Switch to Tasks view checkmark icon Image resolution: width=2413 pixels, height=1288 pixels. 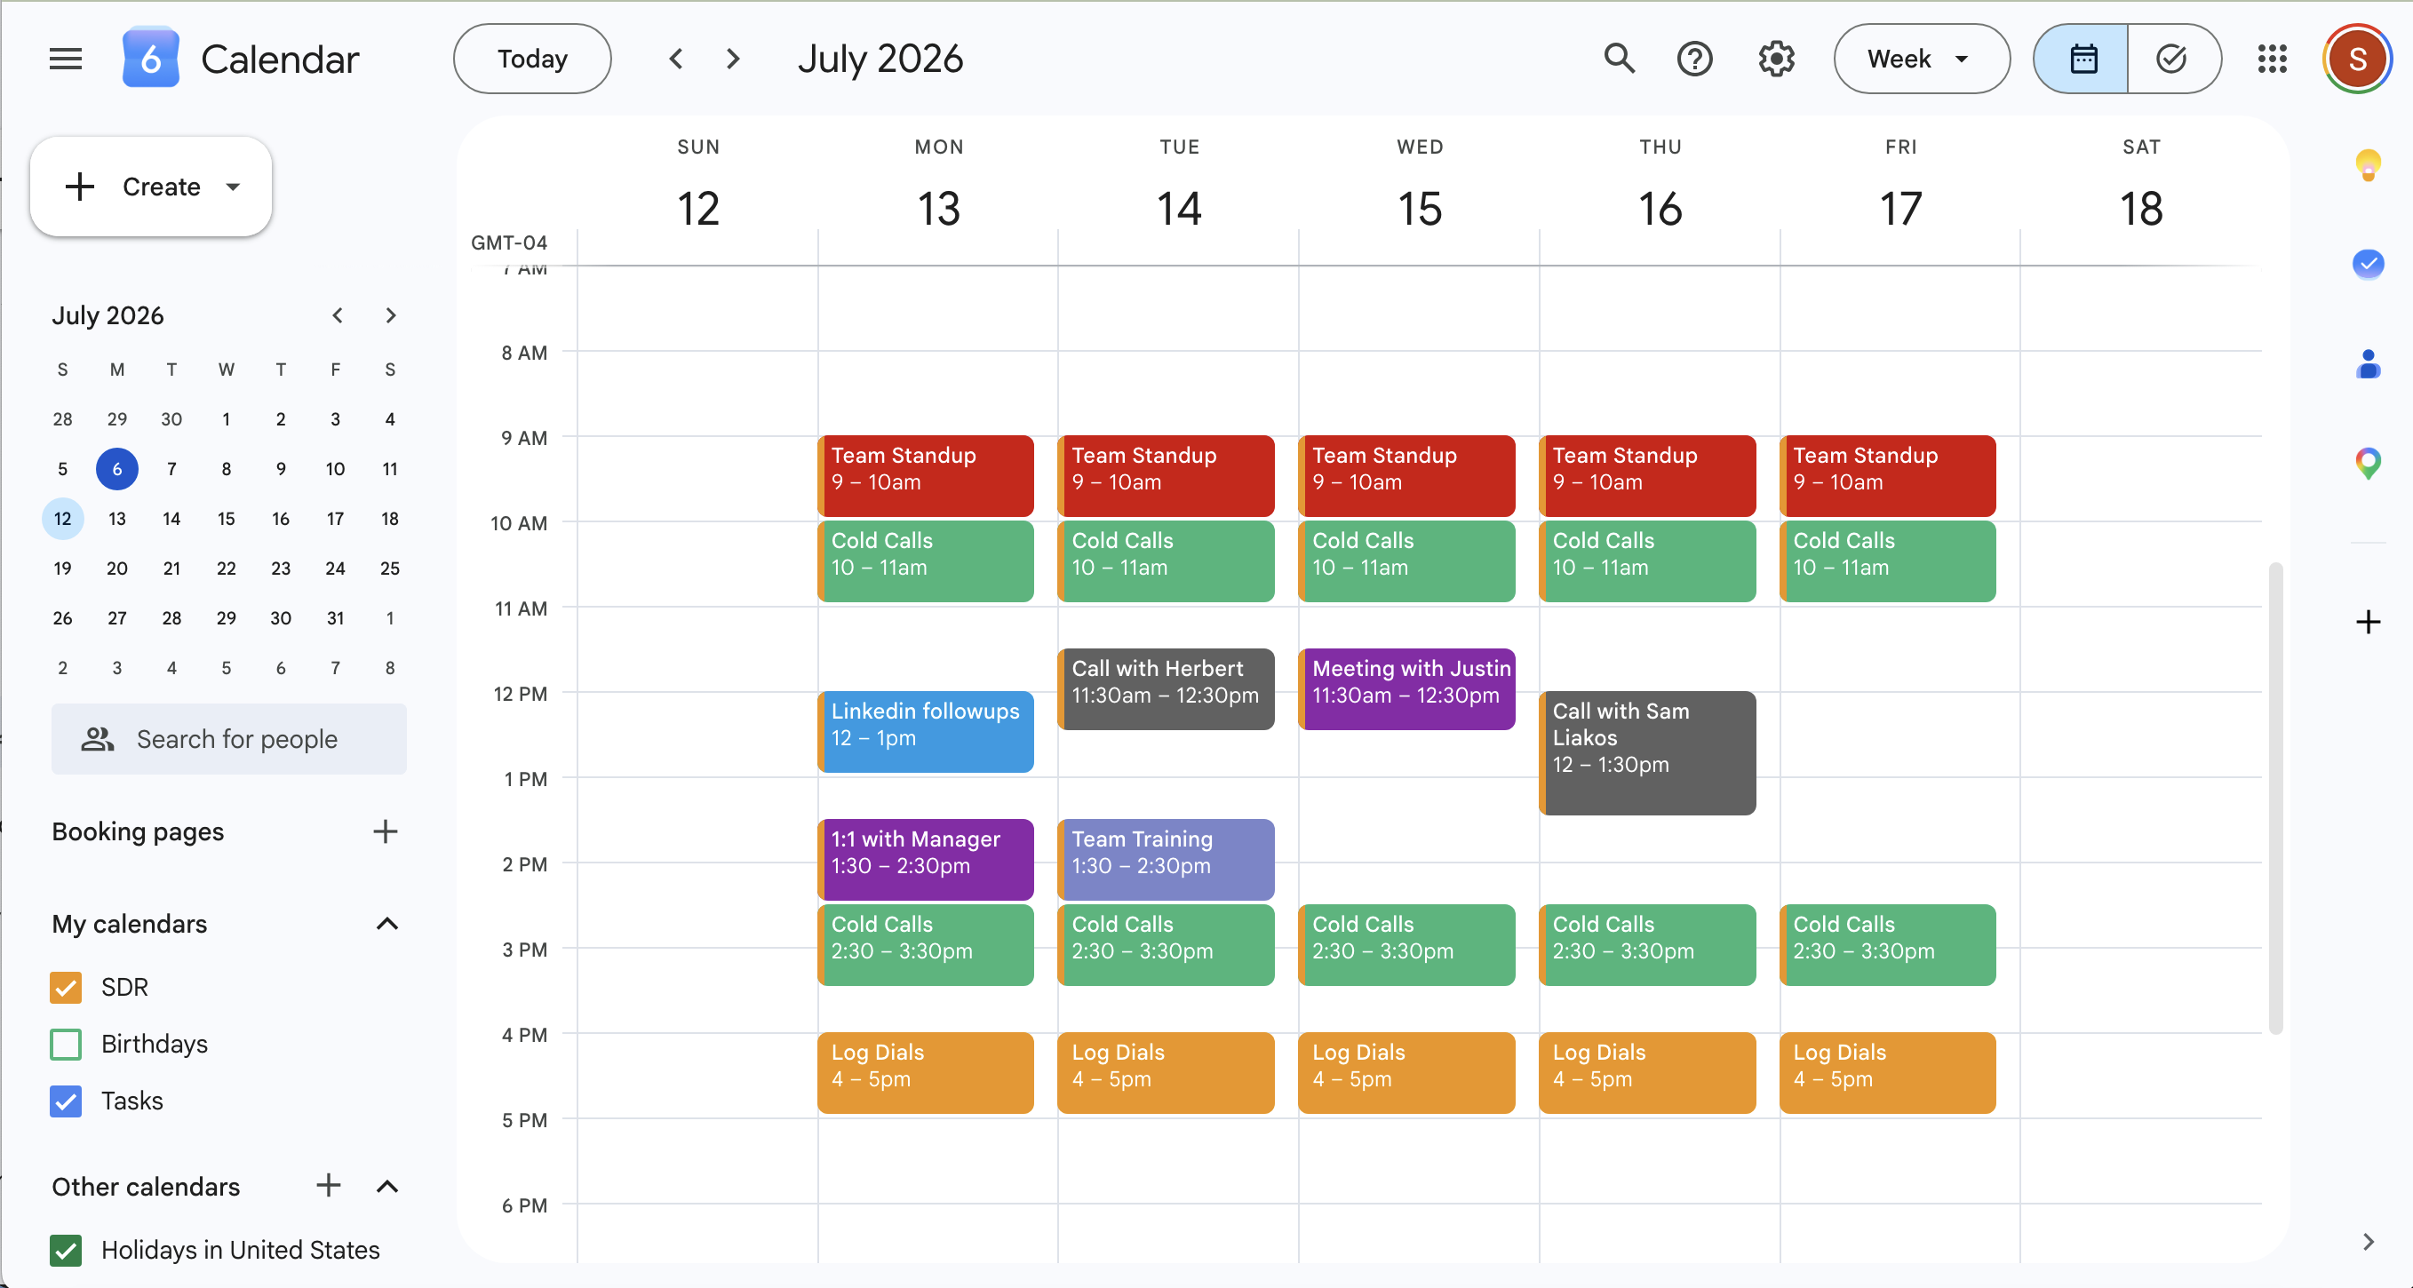[2173, 59]
